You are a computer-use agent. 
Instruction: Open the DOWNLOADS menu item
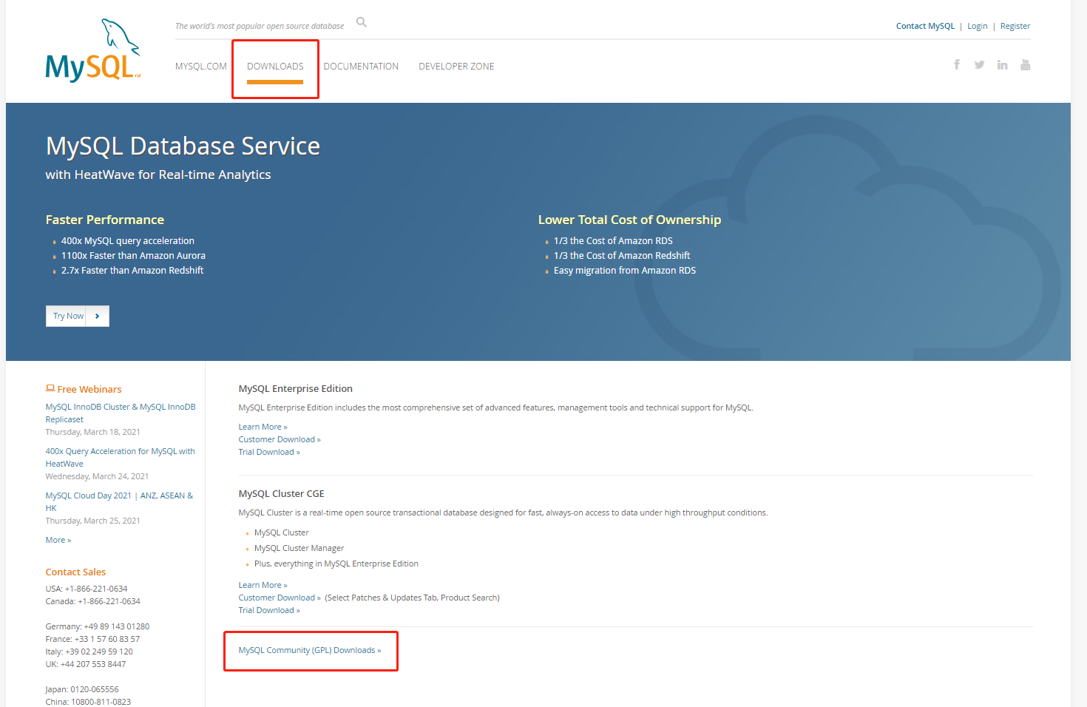click(x=275, y=66)
